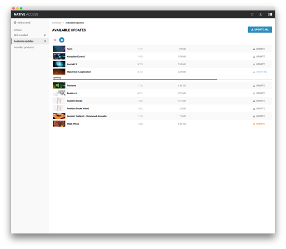The width and height of the screenshot is (286, 249).
Task: Click West Africa size 1.34 GB
Action: coord(182,124)
